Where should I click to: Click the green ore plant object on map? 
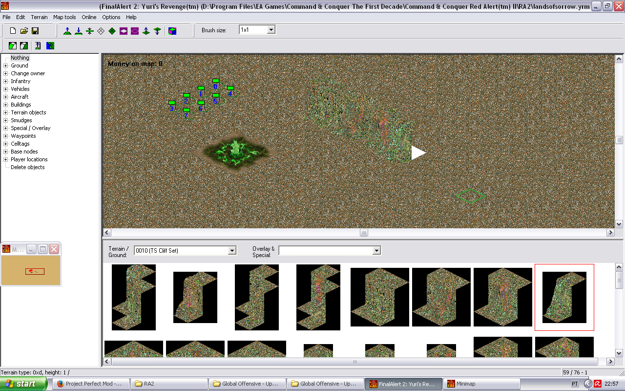(x=236, y=150)
